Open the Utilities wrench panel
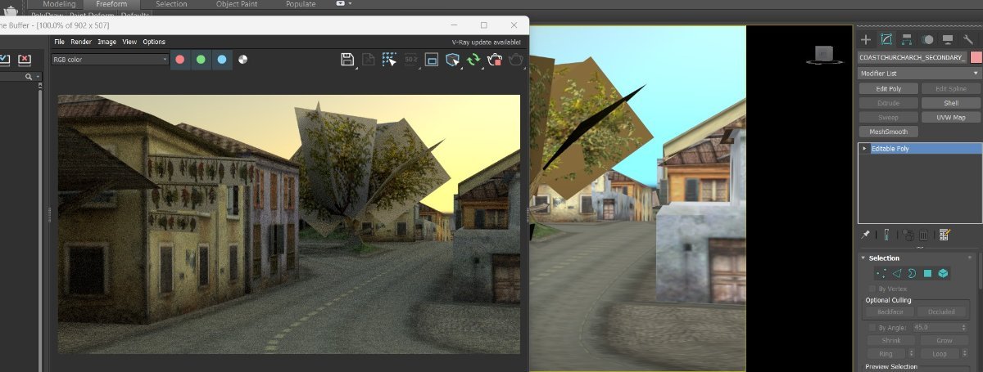The width and height of the screenshot is (983, 372). 969,39
